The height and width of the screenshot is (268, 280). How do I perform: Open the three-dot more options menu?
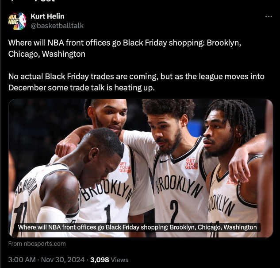tap(268, 17)
